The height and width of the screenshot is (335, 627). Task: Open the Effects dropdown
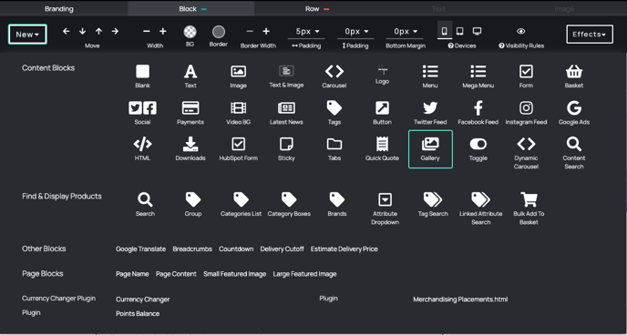coord(590,35)
